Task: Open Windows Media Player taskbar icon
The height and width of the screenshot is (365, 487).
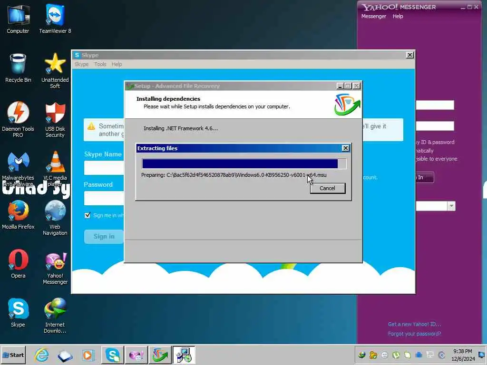Action: tap(88, 355)
